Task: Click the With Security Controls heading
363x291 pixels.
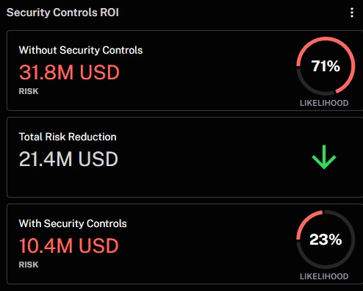Action: click(73, 223)
